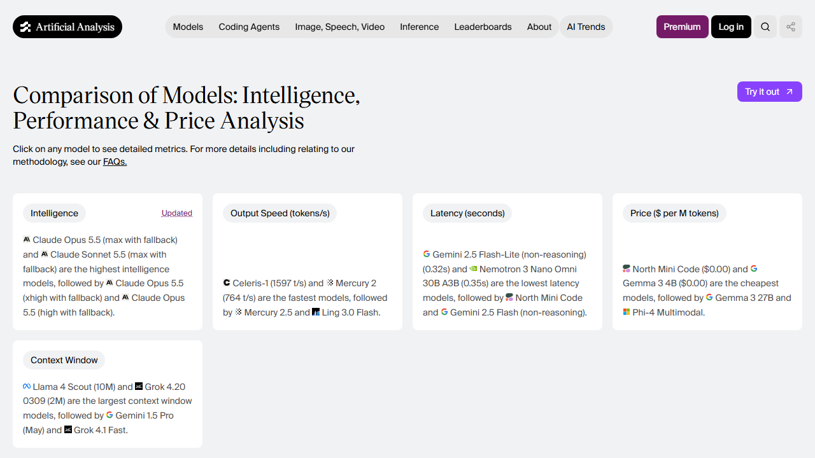The width and height of the screenshot is (815, 458).
Task: Open the FAQs link
Action: pos(115,162)
